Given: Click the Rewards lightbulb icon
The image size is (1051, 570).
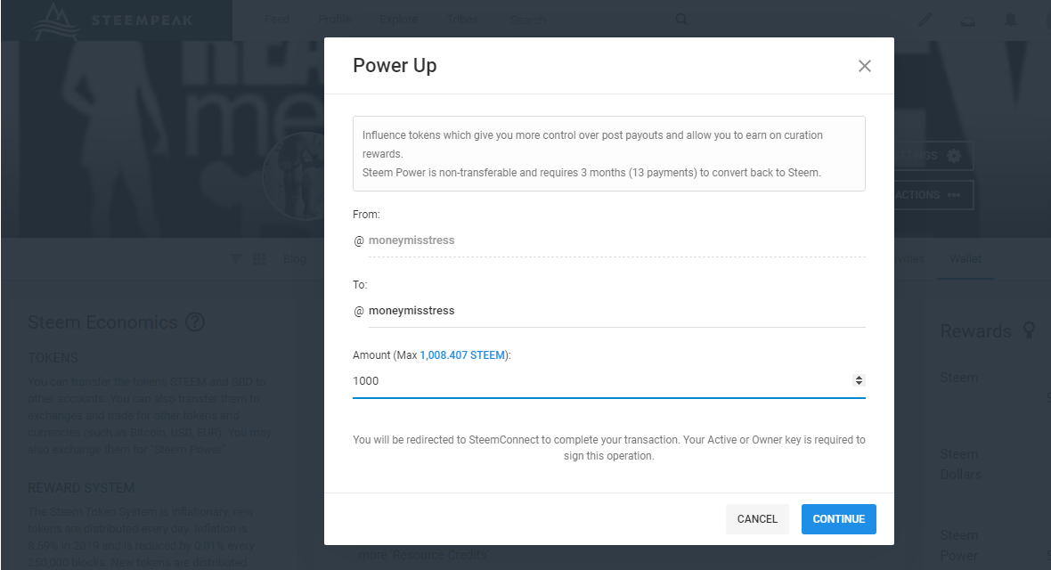Looking at the screenshot, I should 1030,331.
